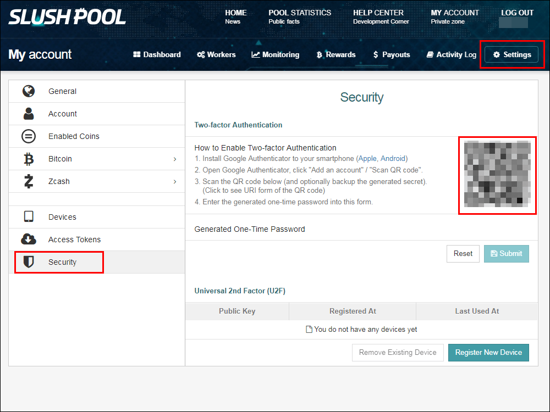
Task: Expand the Bitcoin sidebar entry
Action: 174,159
